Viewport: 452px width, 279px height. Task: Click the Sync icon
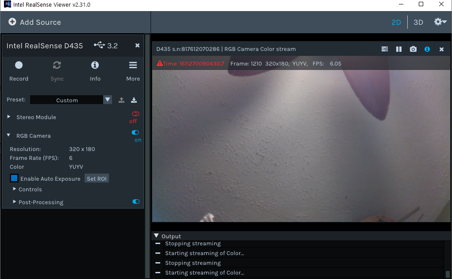click(57, 65)
